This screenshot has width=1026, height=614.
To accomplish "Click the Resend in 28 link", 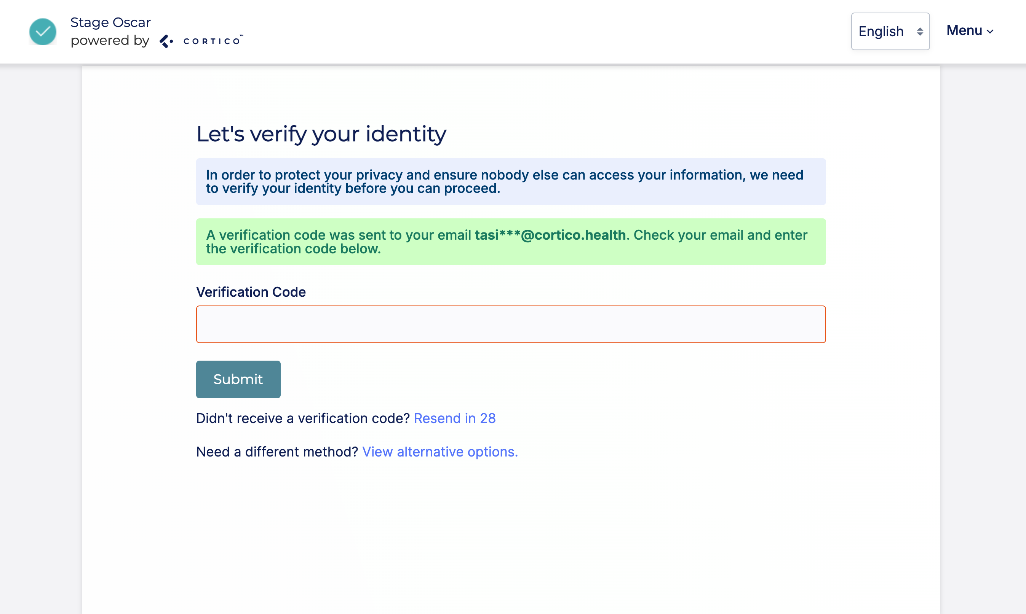I will pyautogui.click(x=454, y=418).
